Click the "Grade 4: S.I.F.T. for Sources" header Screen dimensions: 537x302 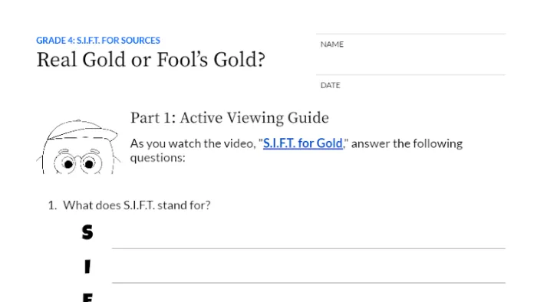[98, 41]
